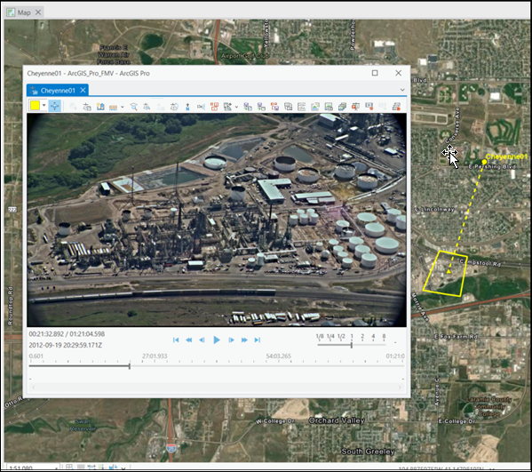Open the yellow color swatch dropdown arrow
The image size is (532, 472).
(44, 106)
